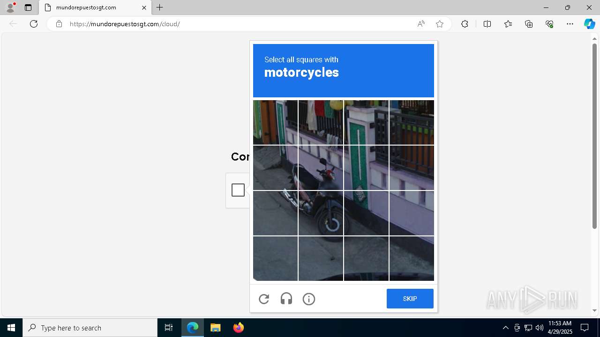Open Collections panel
Viewport: 600px width, 337px height.
point(529,24)
